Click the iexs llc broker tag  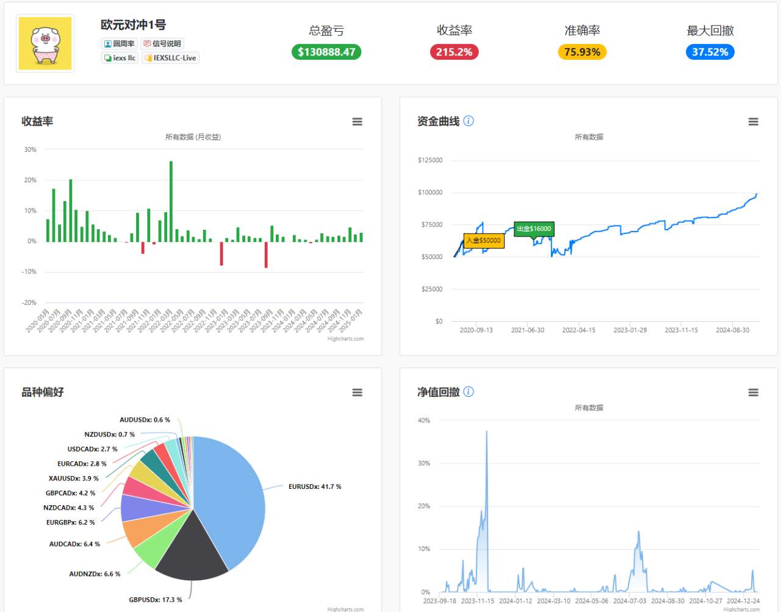(x=120, y=58)
